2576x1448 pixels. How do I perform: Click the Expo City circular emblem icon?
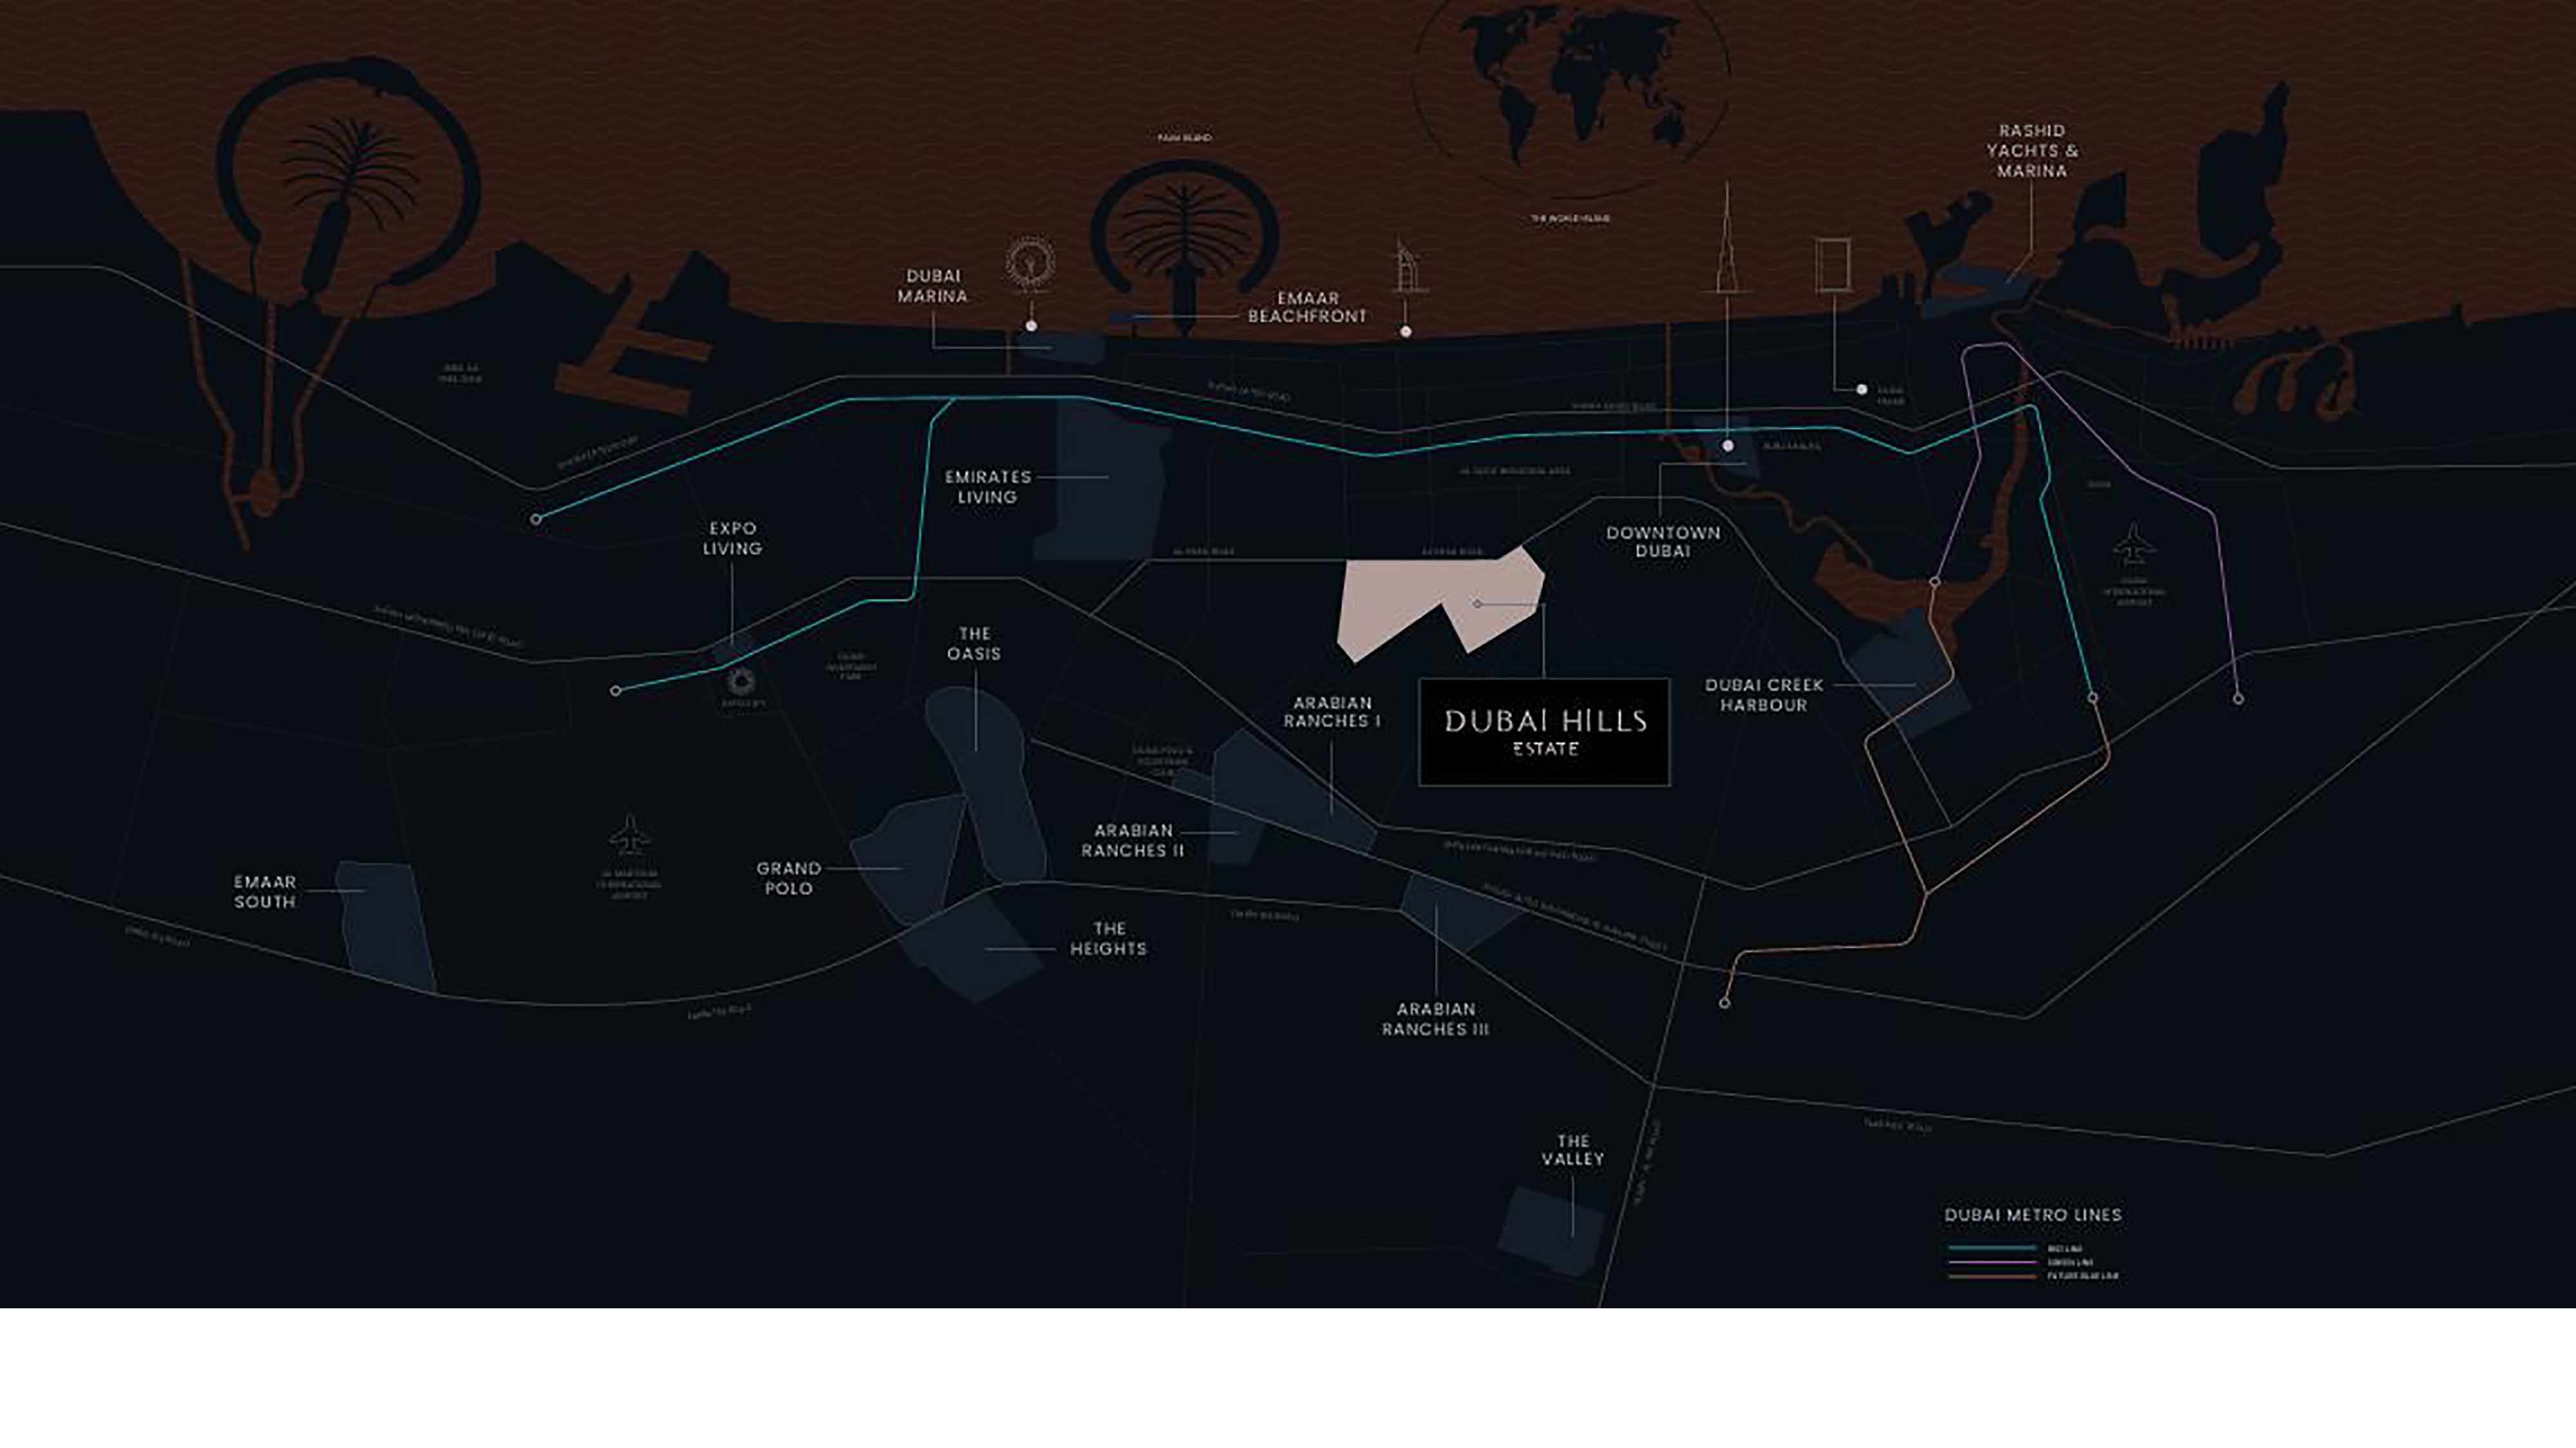(x=741, y=683)
